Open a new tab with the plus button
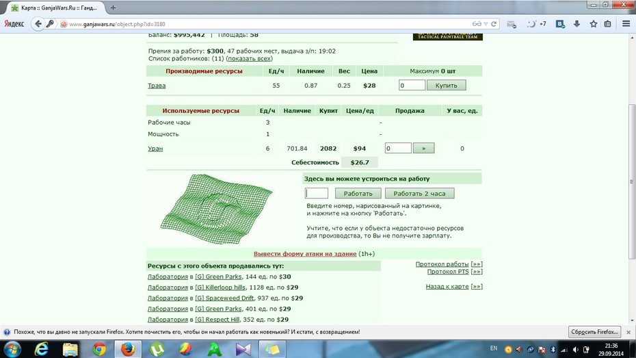636x358 pixels. 113,8
